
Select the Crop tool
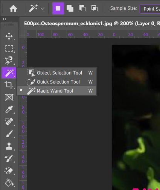coord(9,85)
